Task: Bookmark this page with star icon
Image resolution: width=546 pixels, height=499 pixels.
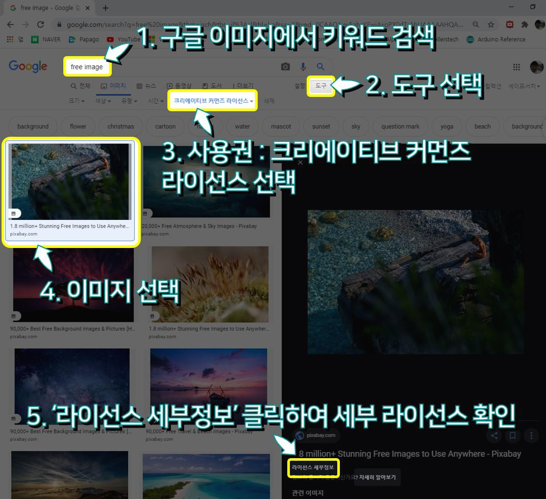Action: [x=491, y=24]
